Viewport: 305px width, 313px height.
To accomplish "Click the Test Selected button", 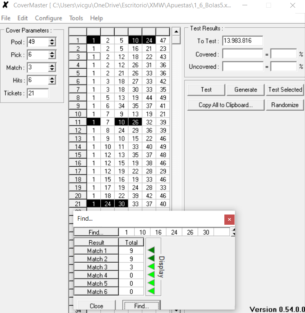I will [x=285, y=89].
